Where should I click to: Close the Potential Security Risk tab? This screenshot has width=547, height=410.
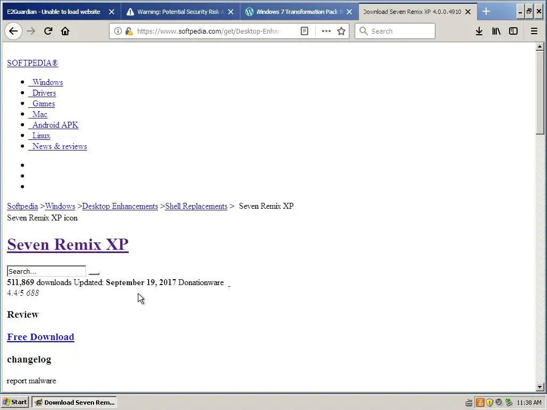tap(231, 12)
